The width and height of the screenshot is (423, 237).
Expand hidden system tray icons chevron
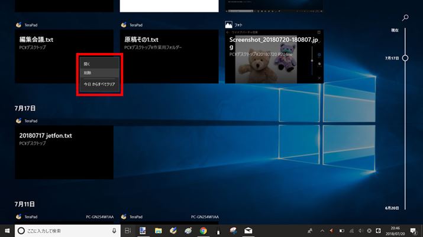pyautogui.click(x=321, y=231)
